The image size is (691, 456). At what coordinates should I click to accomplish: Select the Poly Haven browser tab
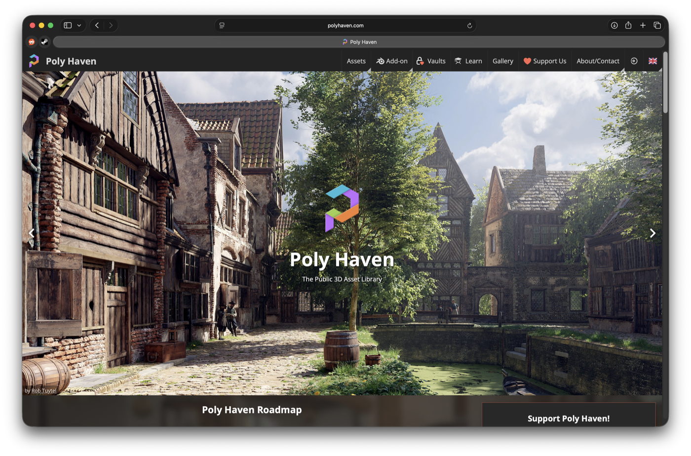[359, 42]
